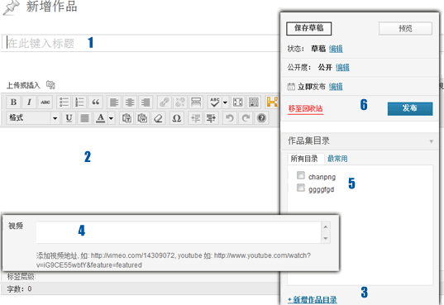Image resolution: width=444 pixels, height=305 pixels.
Task: Edit 公开度 visibility via 编辑 link
Action: tap(342, 68)
